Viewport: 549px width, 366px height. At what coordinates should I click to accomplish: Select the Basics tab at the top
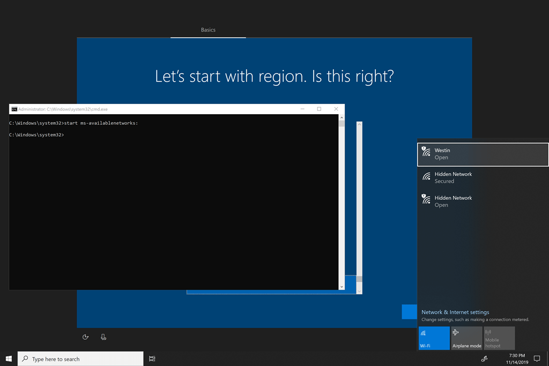pyautogui.click(x=208, y=29)
